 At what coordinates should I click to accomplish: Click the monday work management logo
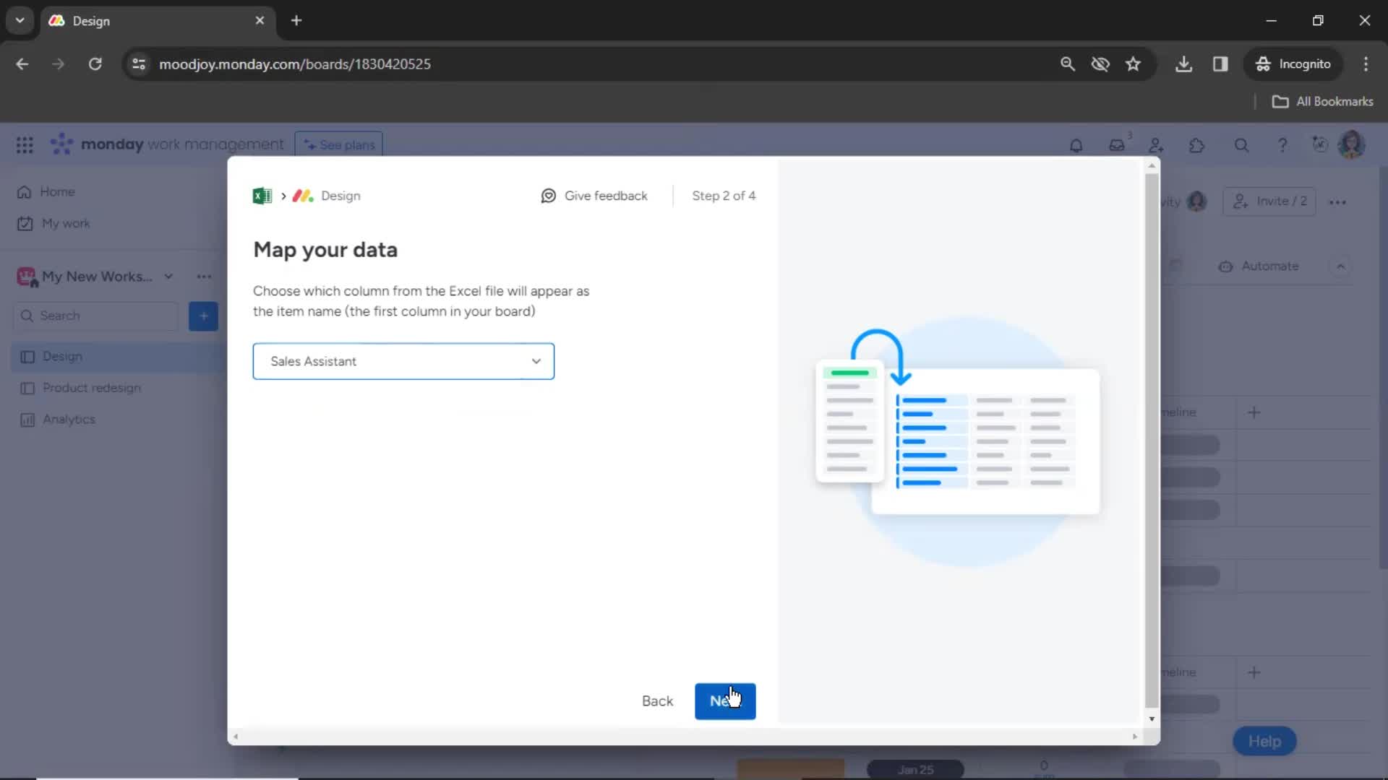click(x=166, y=144)
